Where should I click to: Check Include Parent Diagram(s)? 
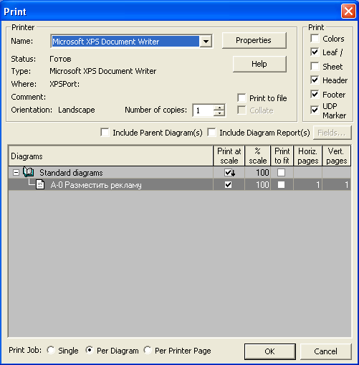coord(105,132)
